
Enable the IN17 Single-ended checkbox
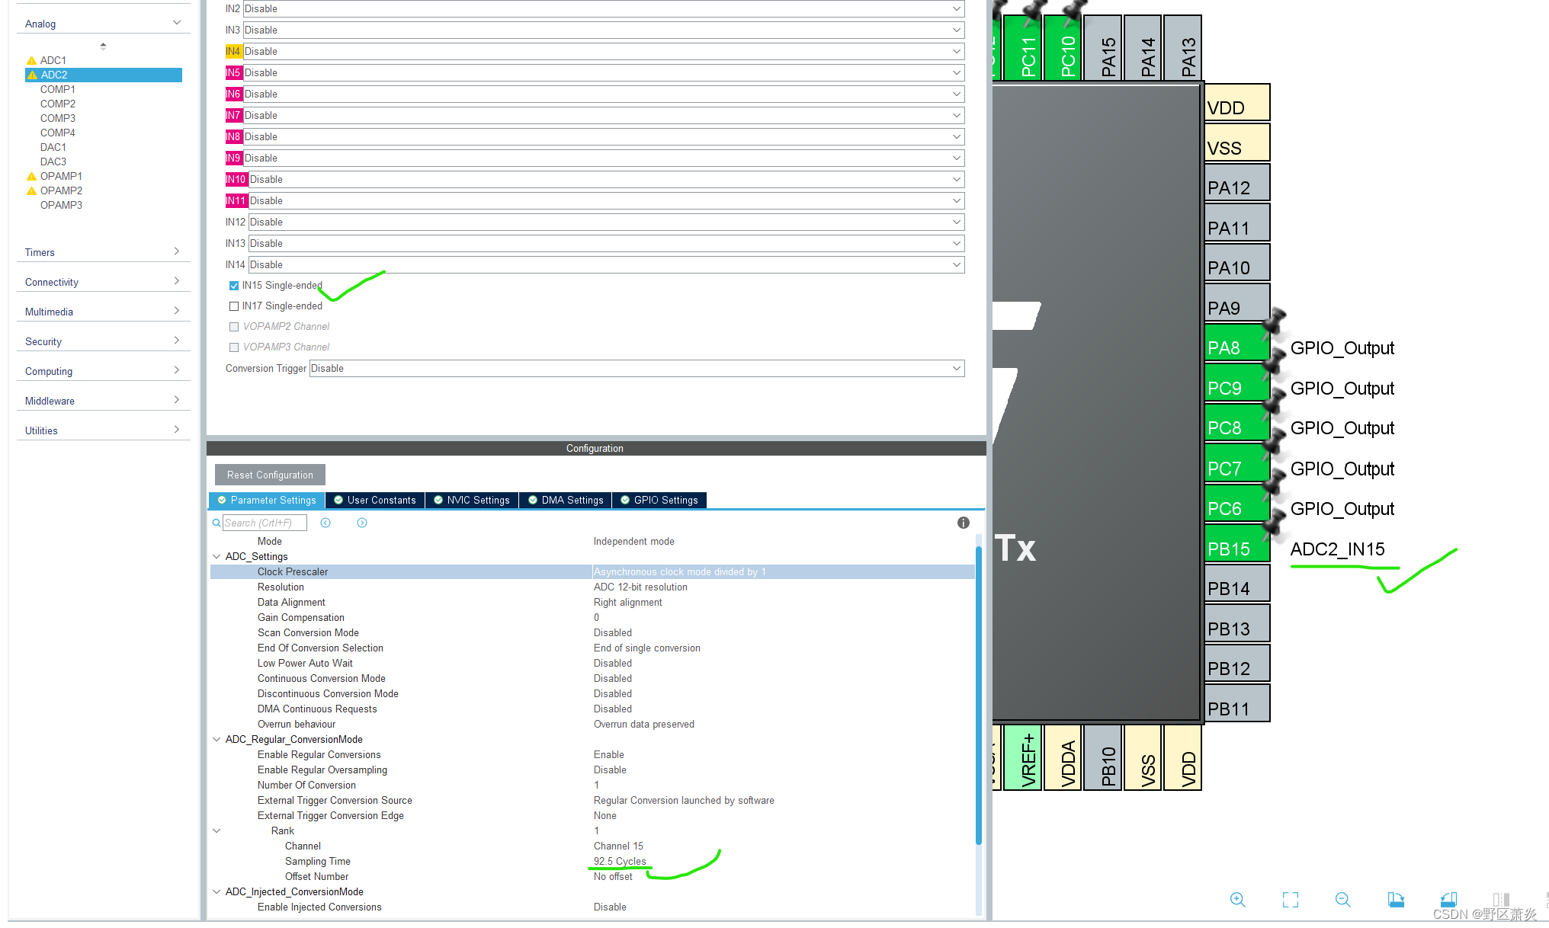click(234, 306)
